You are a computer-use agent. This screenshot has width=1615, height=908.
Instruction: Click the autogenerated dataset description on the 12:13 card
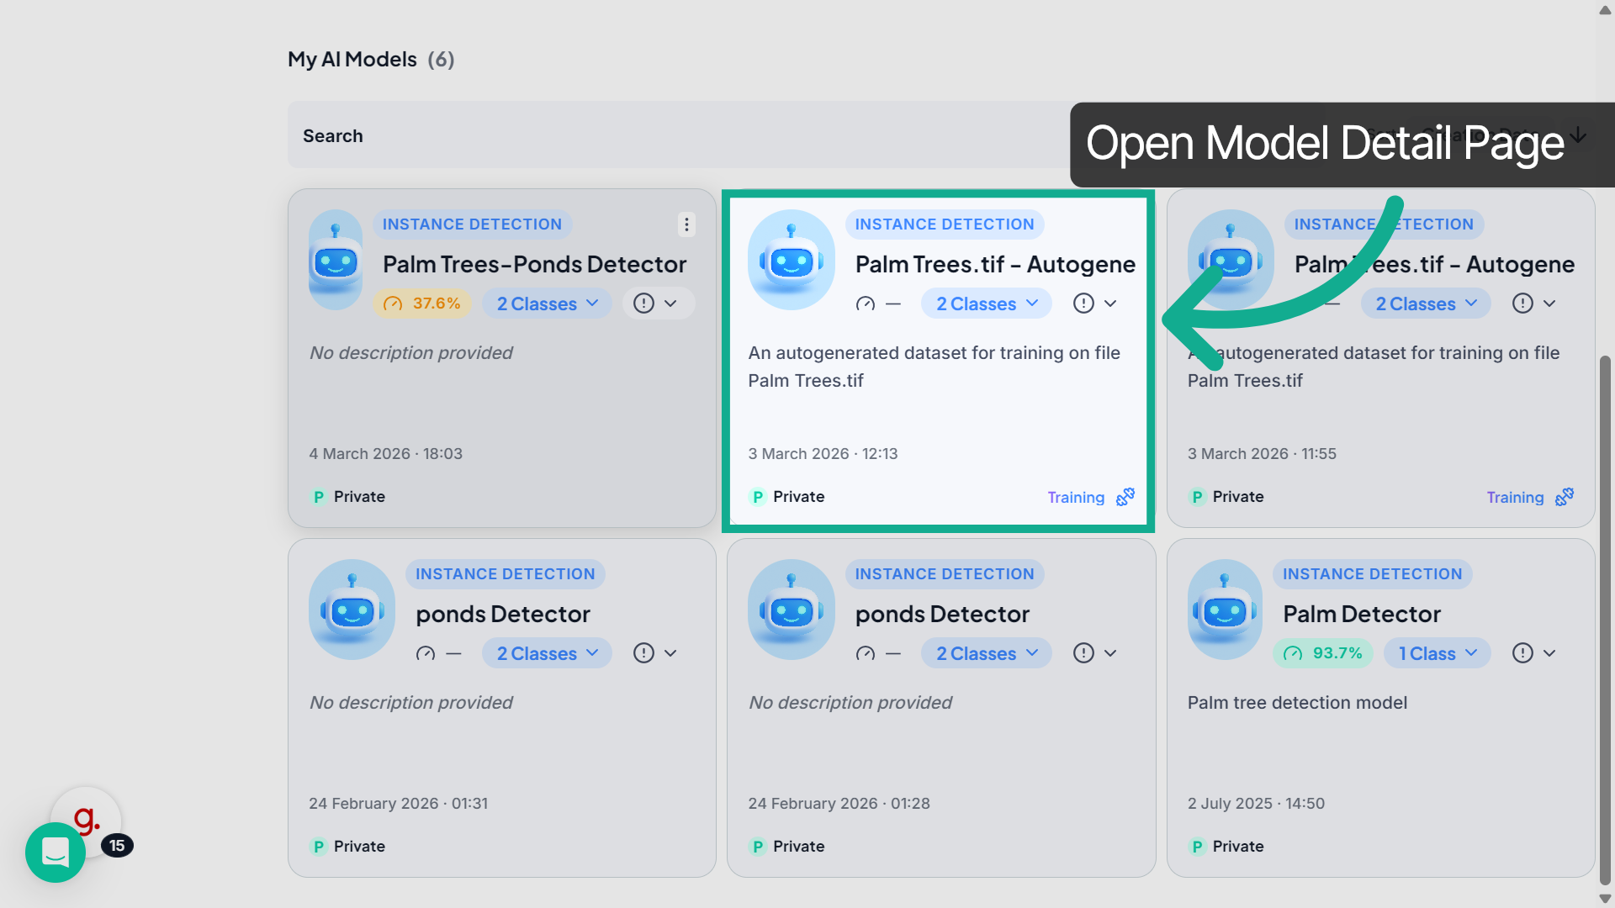click(935, 367)
